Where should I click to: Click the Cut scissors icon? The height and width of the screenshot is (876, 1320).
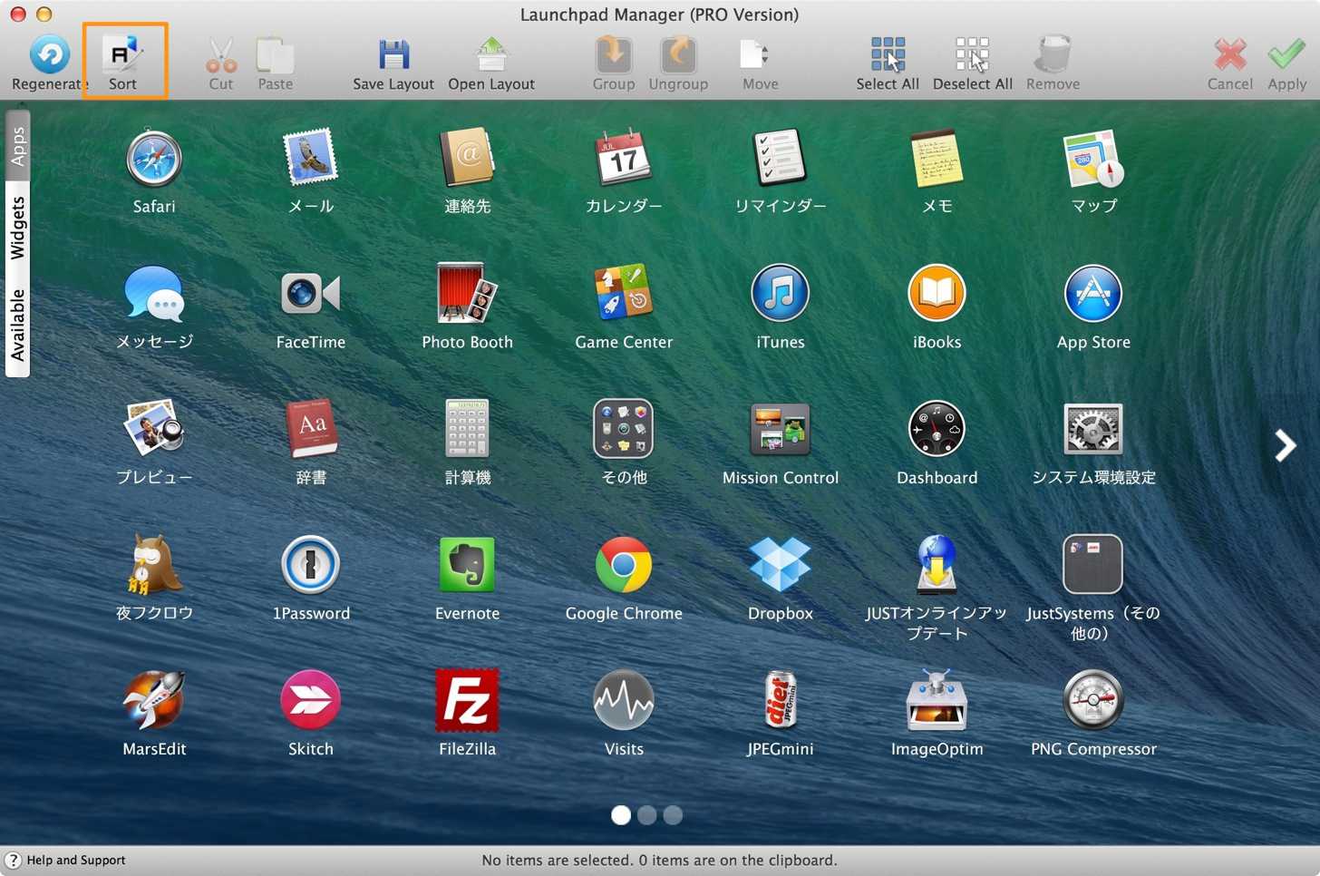(x=221, y=55)
